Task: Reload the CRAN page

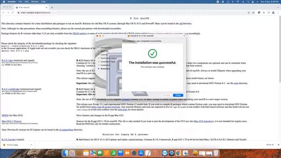Action: tap(13, 13)
